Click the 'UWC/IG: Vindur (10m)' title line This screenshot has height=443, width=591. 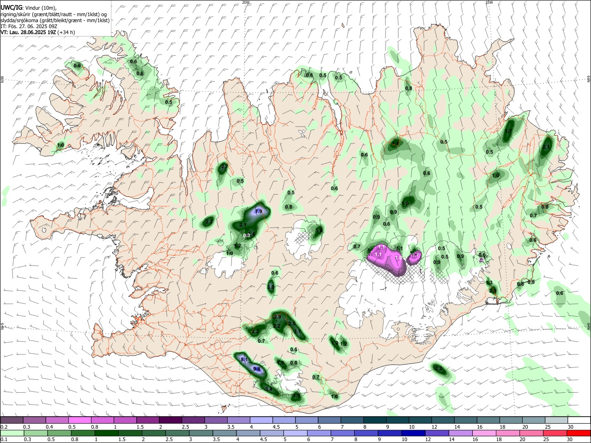[28, 7]
